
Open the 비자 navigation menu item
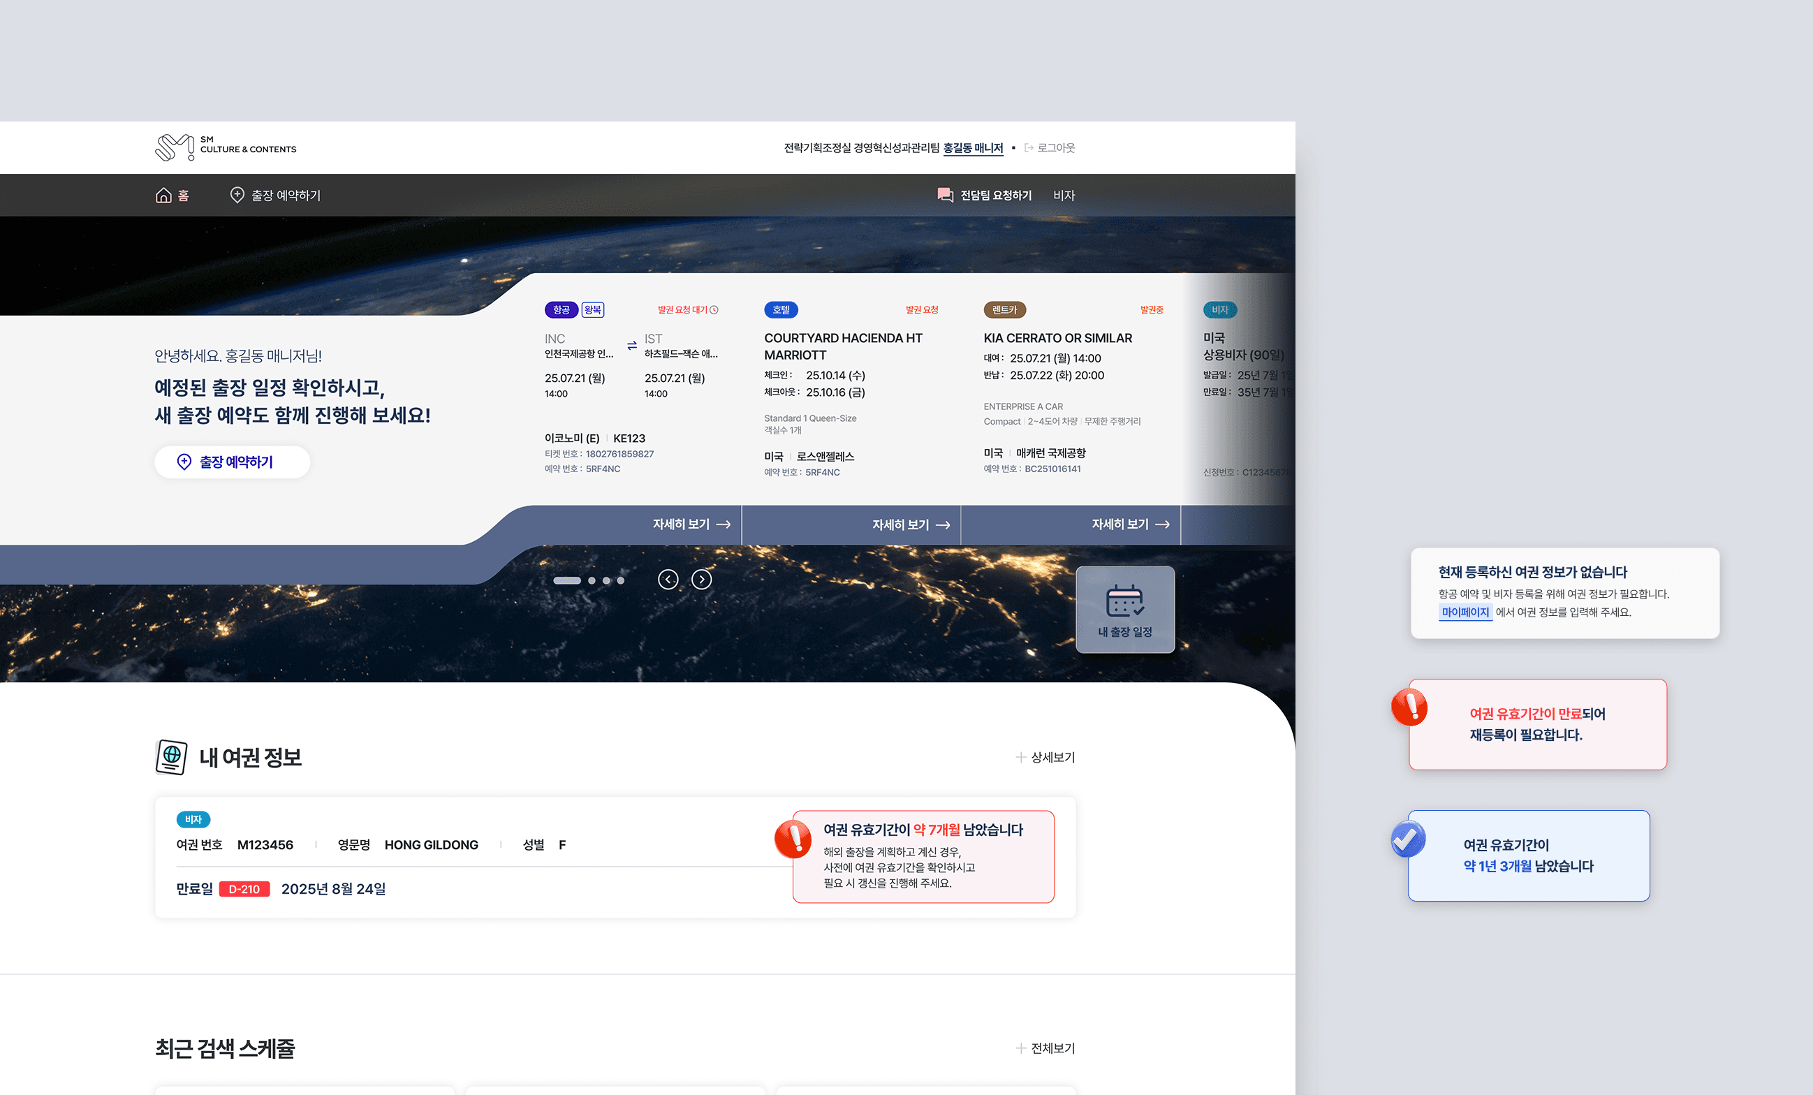[x=1063, y=195]
